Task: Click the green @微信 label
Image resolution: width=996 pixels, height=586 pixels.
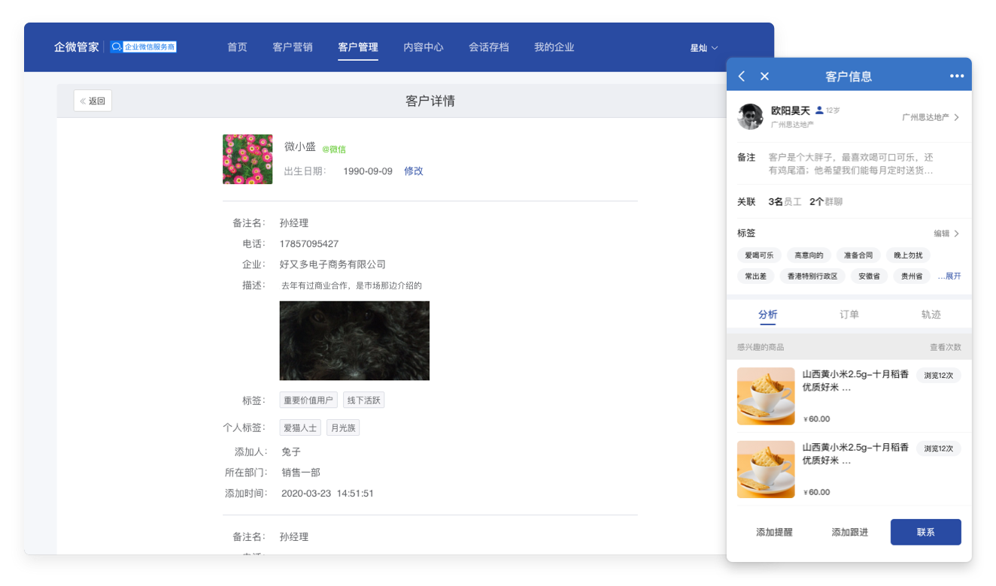Action: tap(334, 149)
